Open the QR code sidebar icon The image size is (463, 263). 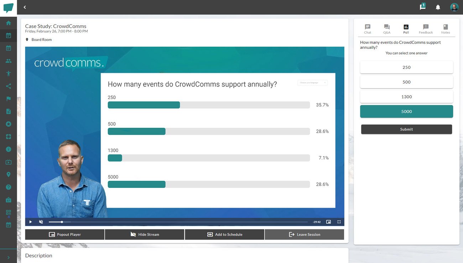(x=9, y=212)
